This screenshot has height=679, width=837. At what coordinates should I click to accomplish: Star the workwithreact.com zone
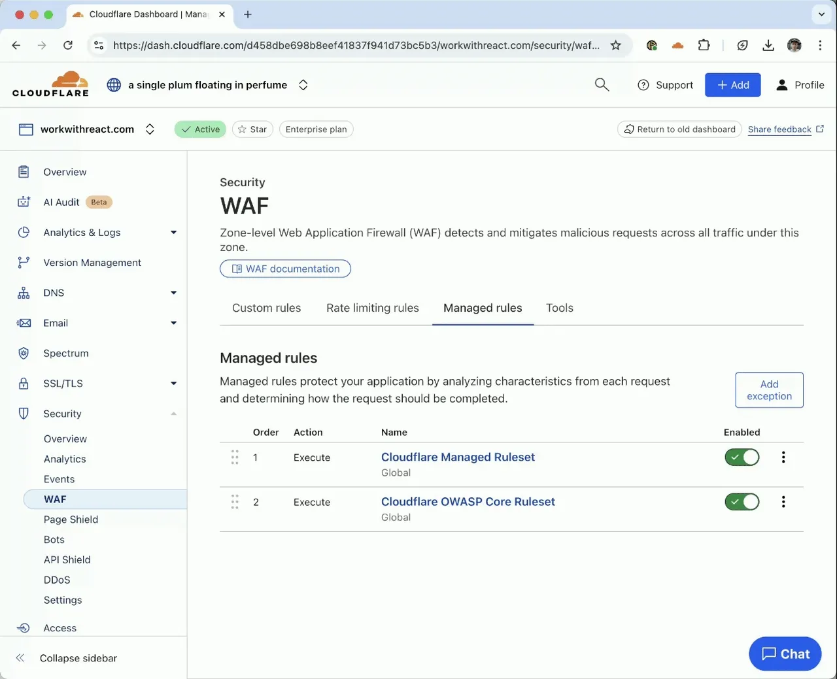252,129
